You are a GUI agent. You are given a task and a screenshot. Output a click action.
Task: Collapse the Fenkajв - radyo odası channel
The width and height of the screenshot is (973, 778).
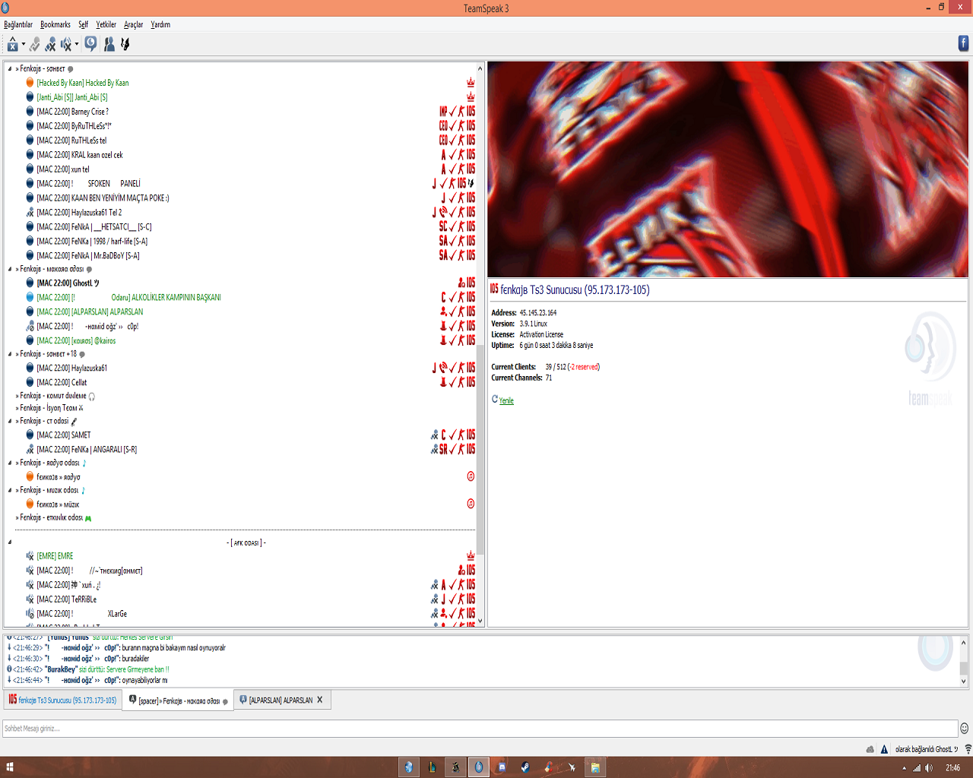click(10, 463)
